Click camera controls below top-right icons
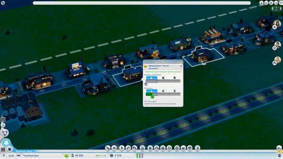Viewport: 283px width, 159px height. [276, 9]
